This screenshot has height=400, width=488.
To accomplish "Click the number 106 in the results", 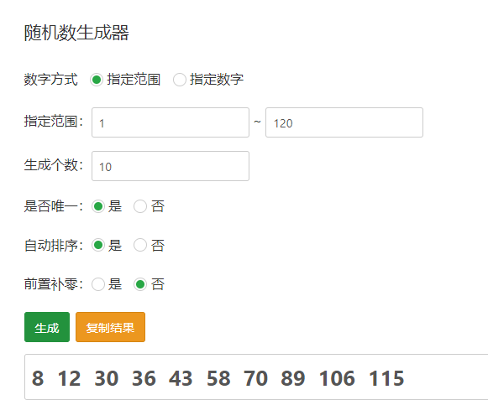I will click(337, 378).
